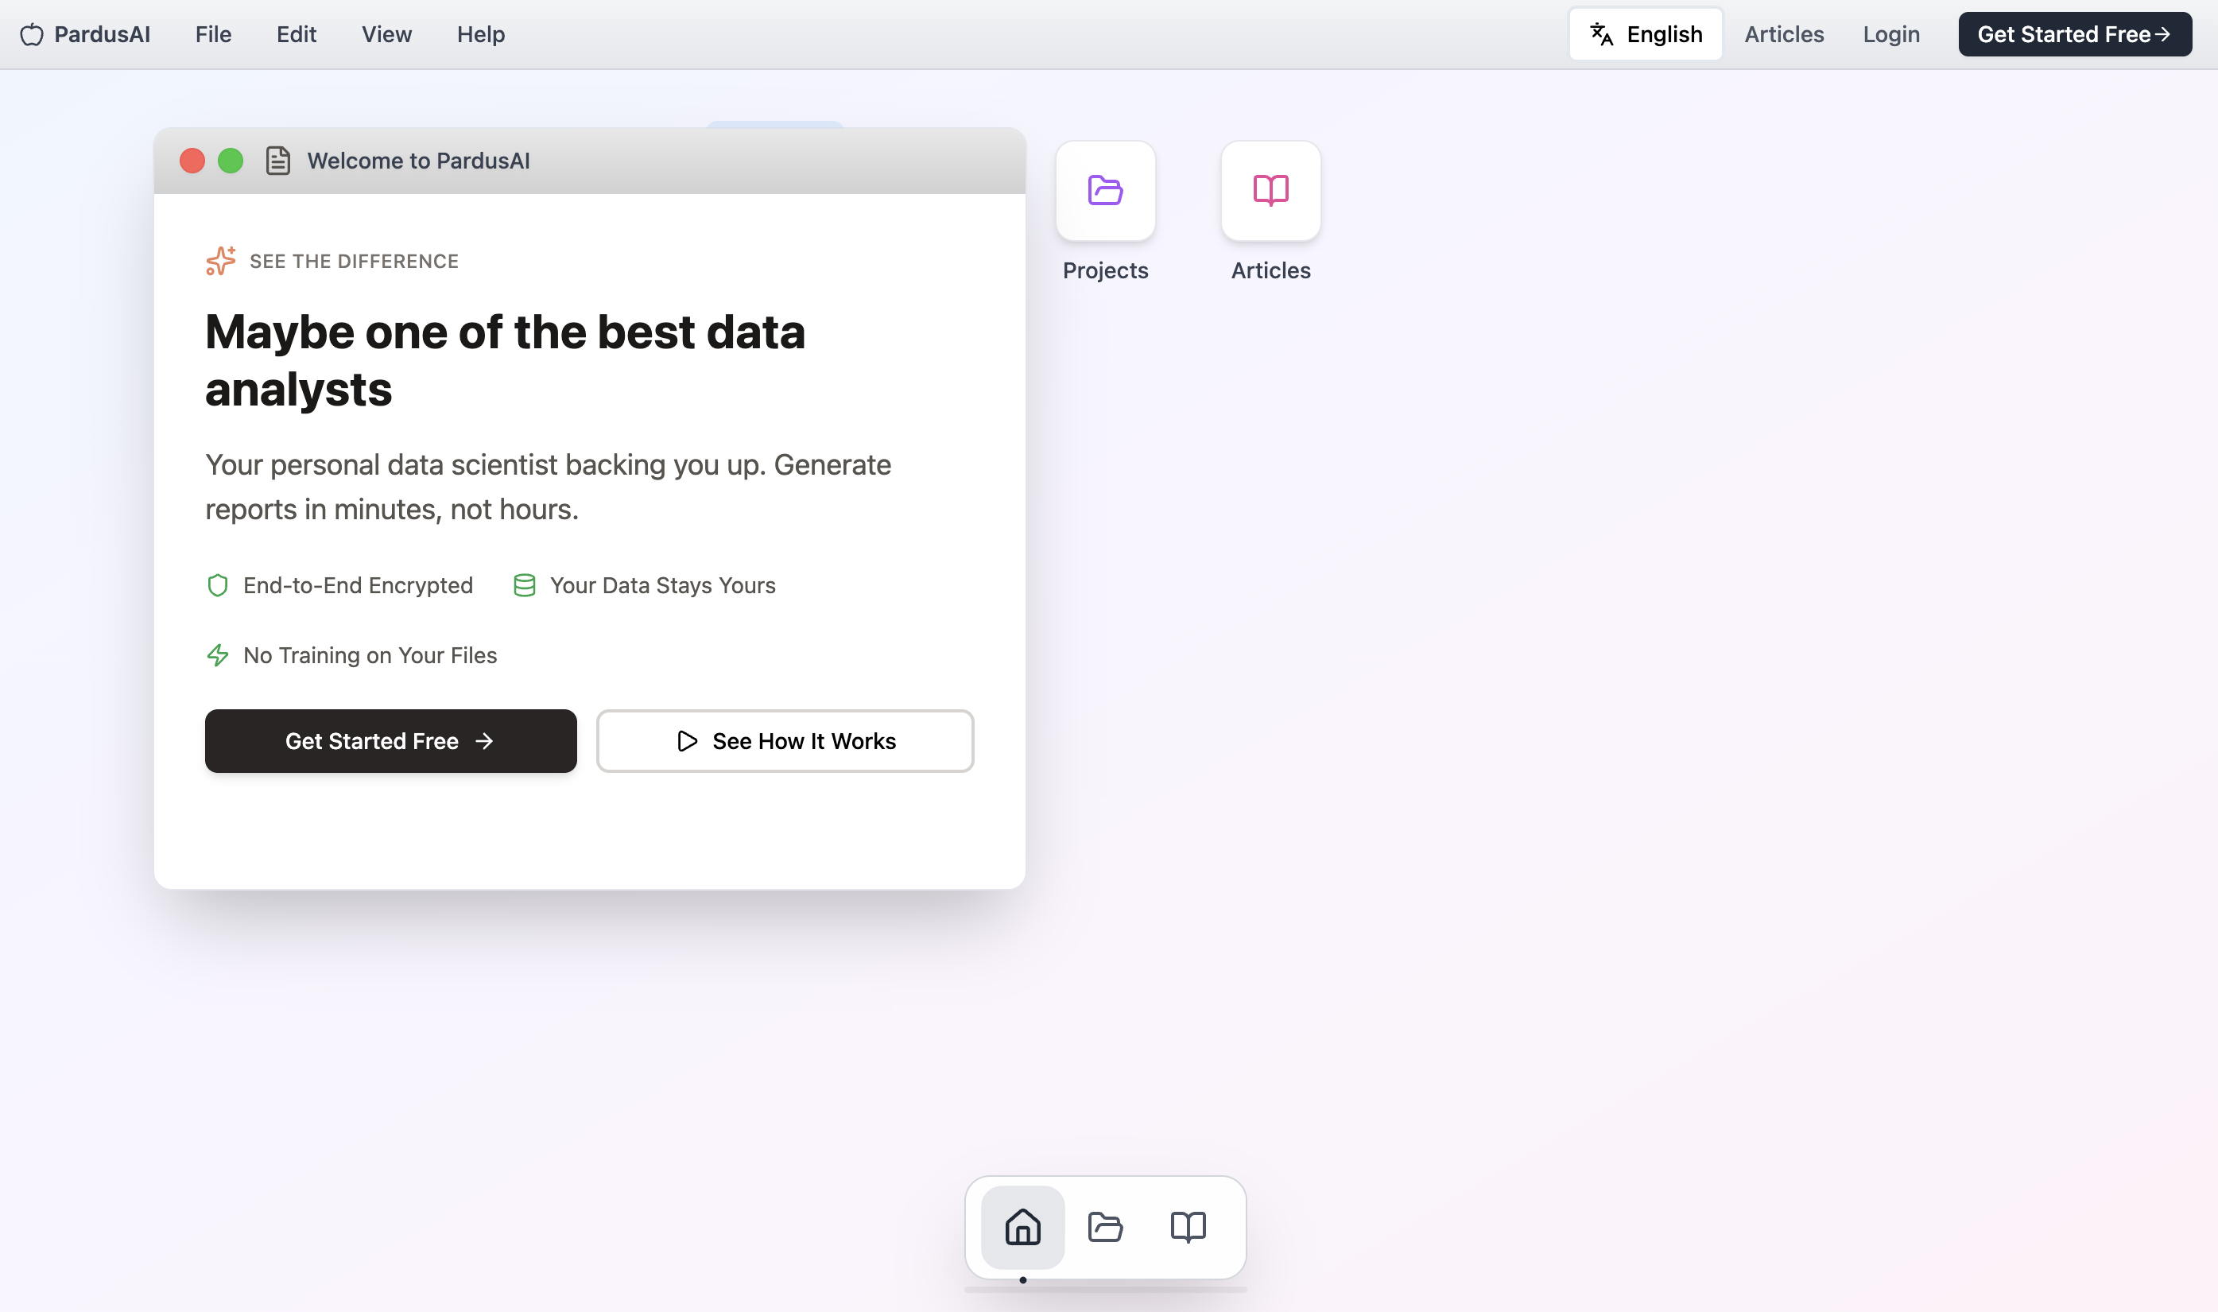Click the Welcome to PardusAI title bar

point(417,160)
